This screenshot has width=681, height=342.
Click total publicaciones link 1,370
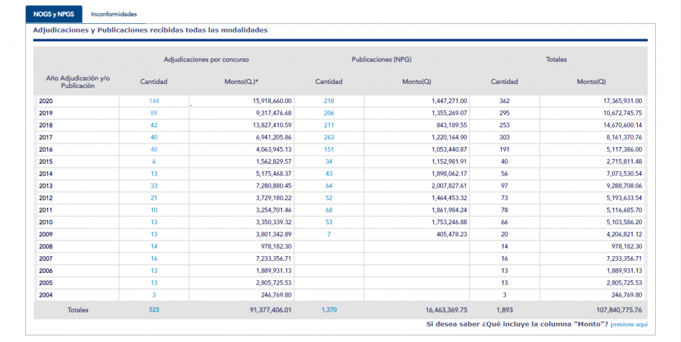pos(329,309)
